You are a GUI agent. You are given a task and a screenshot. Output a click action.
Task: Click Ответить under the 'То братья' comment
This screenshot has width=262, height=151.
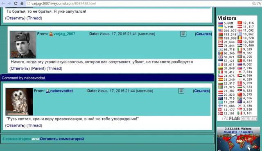(x=15, y=18)
